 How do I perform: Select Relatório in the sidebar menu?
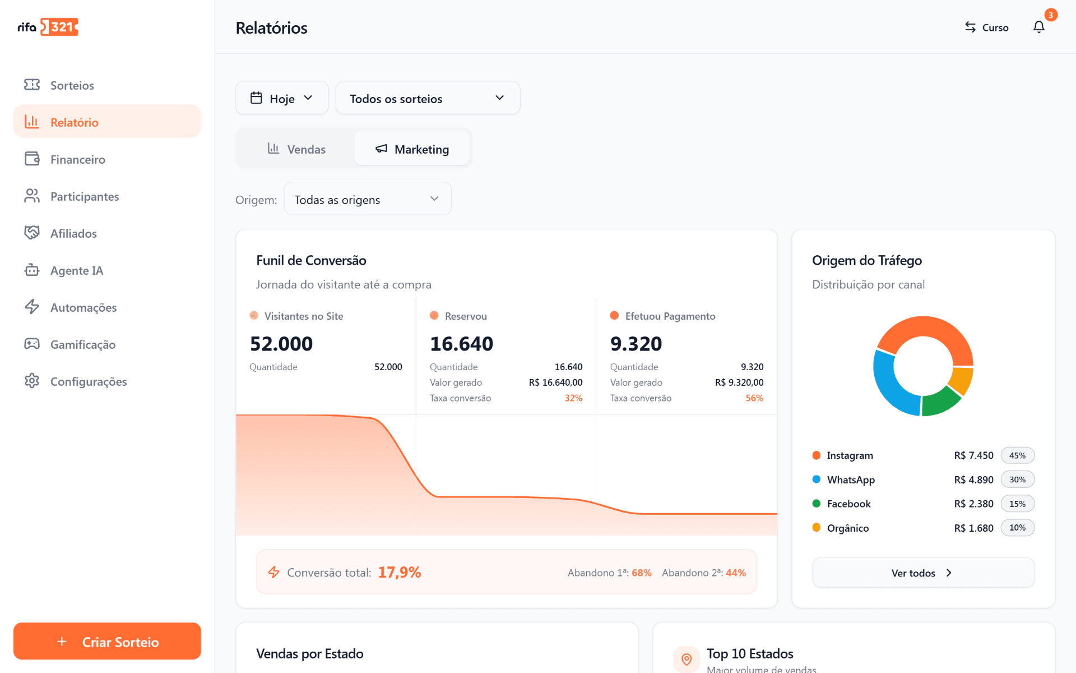click(x=107, y=122)
